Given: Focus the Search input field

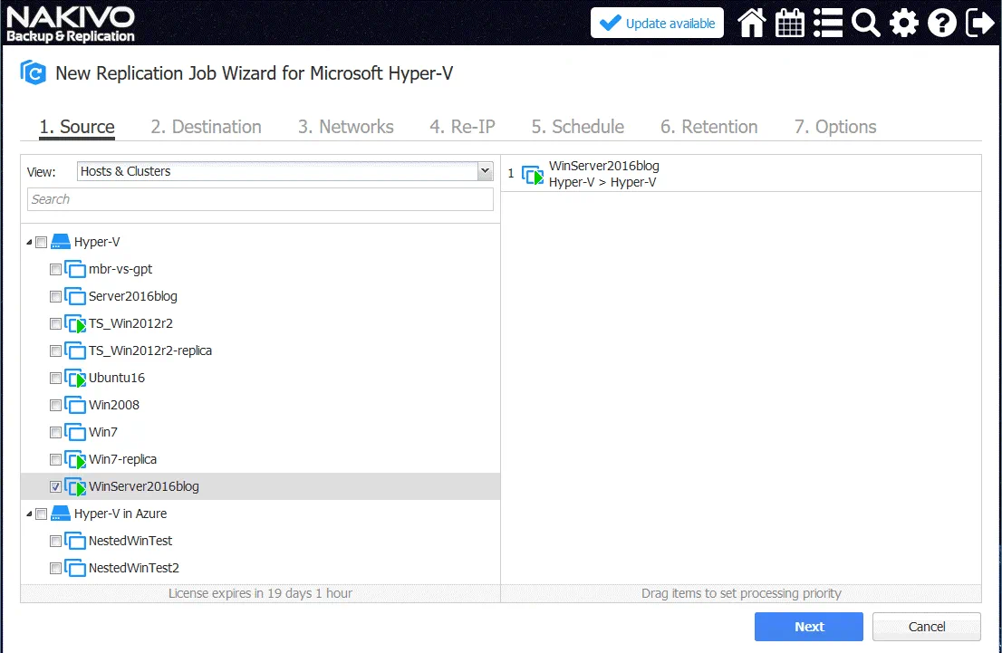Looking at the screenshot, I should pyautogui.click(x=260, y=199).
